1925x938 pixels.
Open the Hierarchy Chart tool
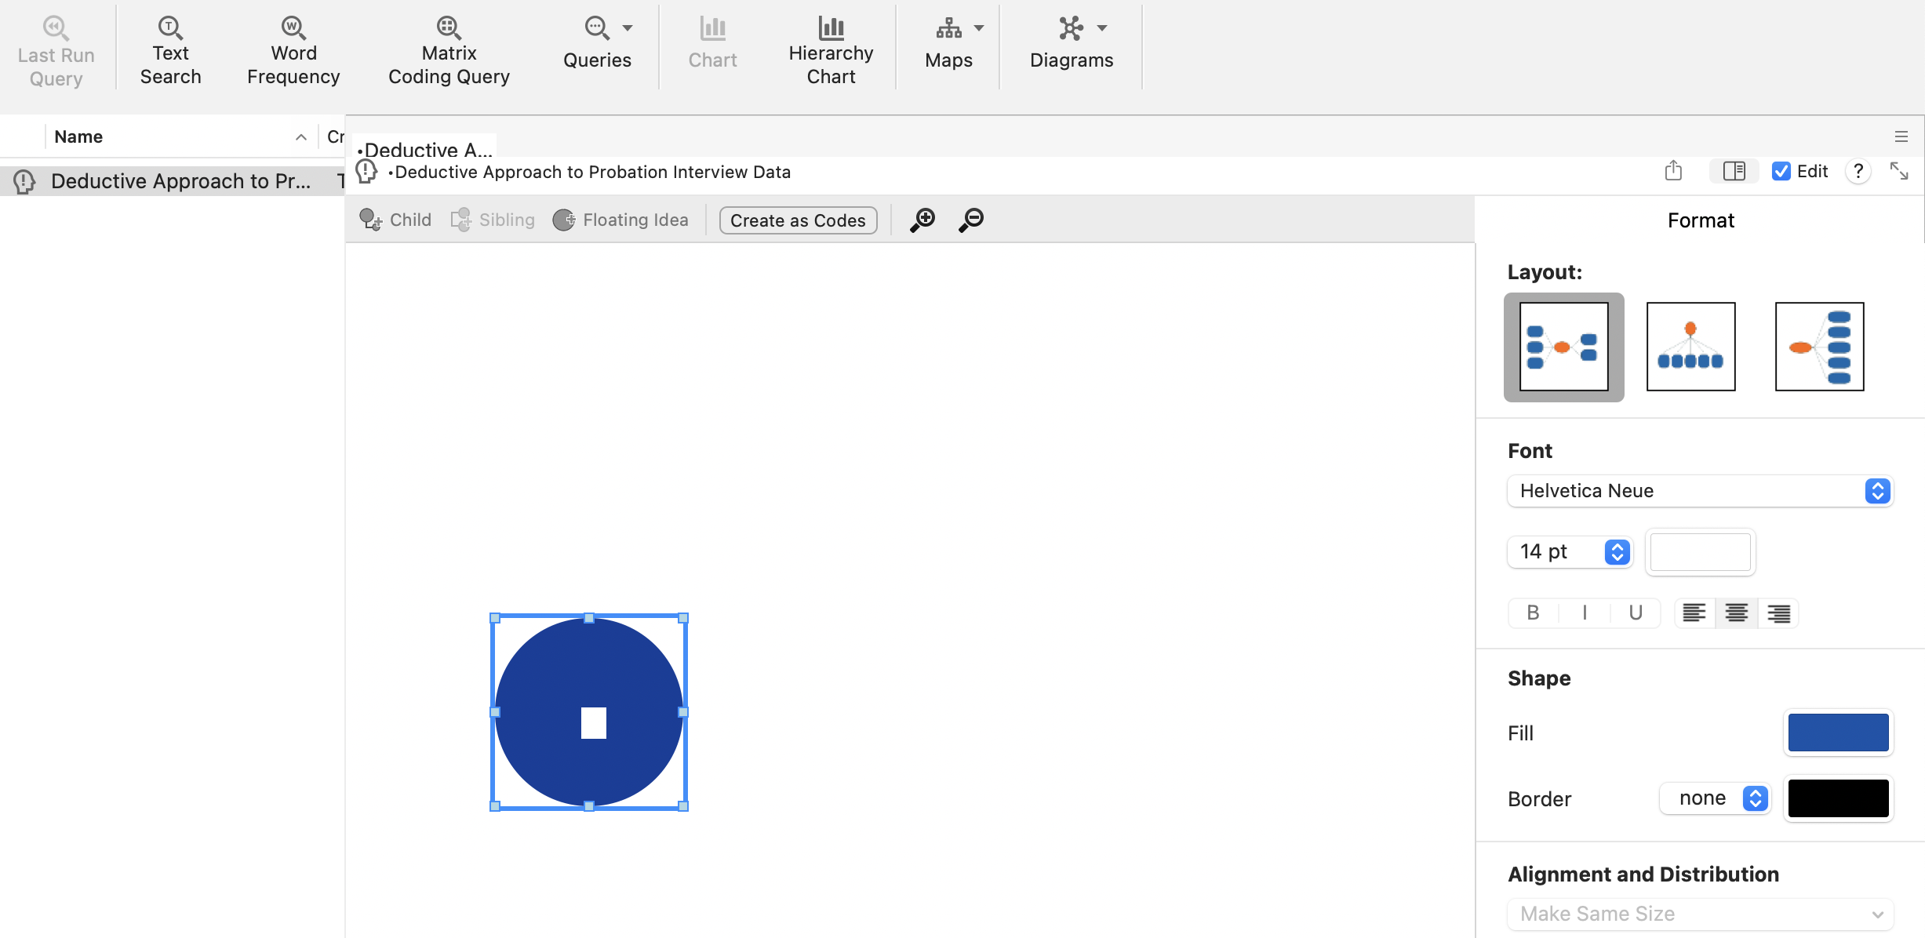click(831, 52)
